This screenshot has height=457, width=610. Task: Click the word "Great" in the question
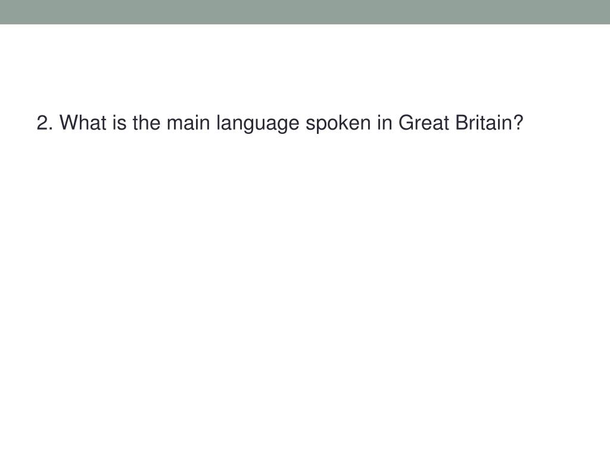pos(424,123)
